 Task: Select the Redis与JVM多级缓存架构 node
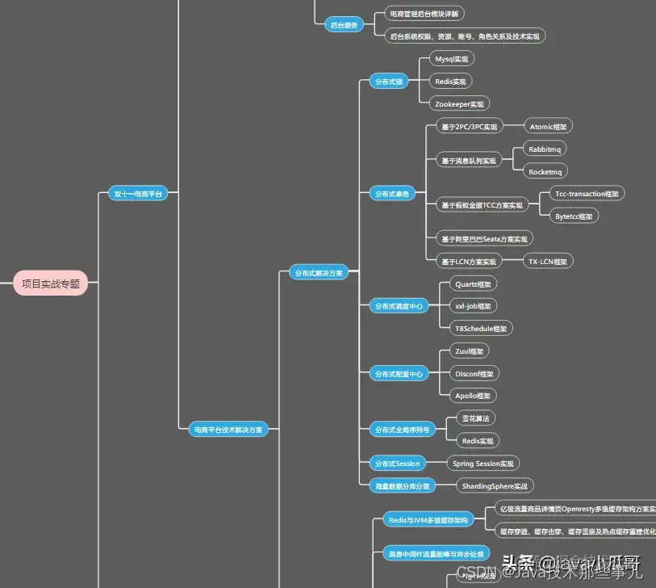point(428,519)
